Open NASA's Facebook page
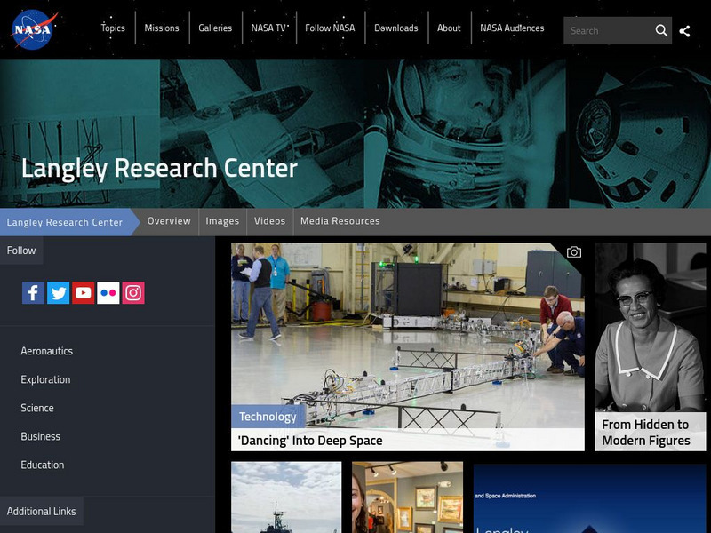This screenshot has height=533, width=711. point(33,291)
